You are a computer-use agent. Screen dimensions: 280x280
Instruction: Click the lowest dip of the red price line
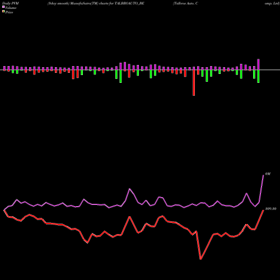point(200,259)
